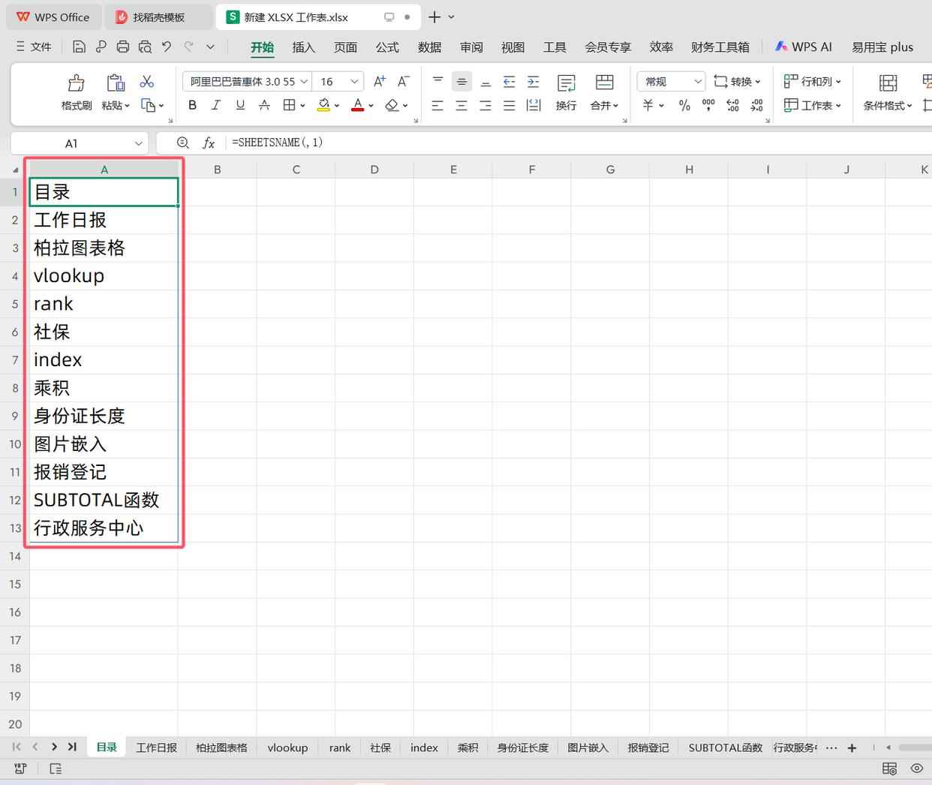Click the Print icon in quick toolbar
The height and width of the screenshot is (785, 932).
123,47
